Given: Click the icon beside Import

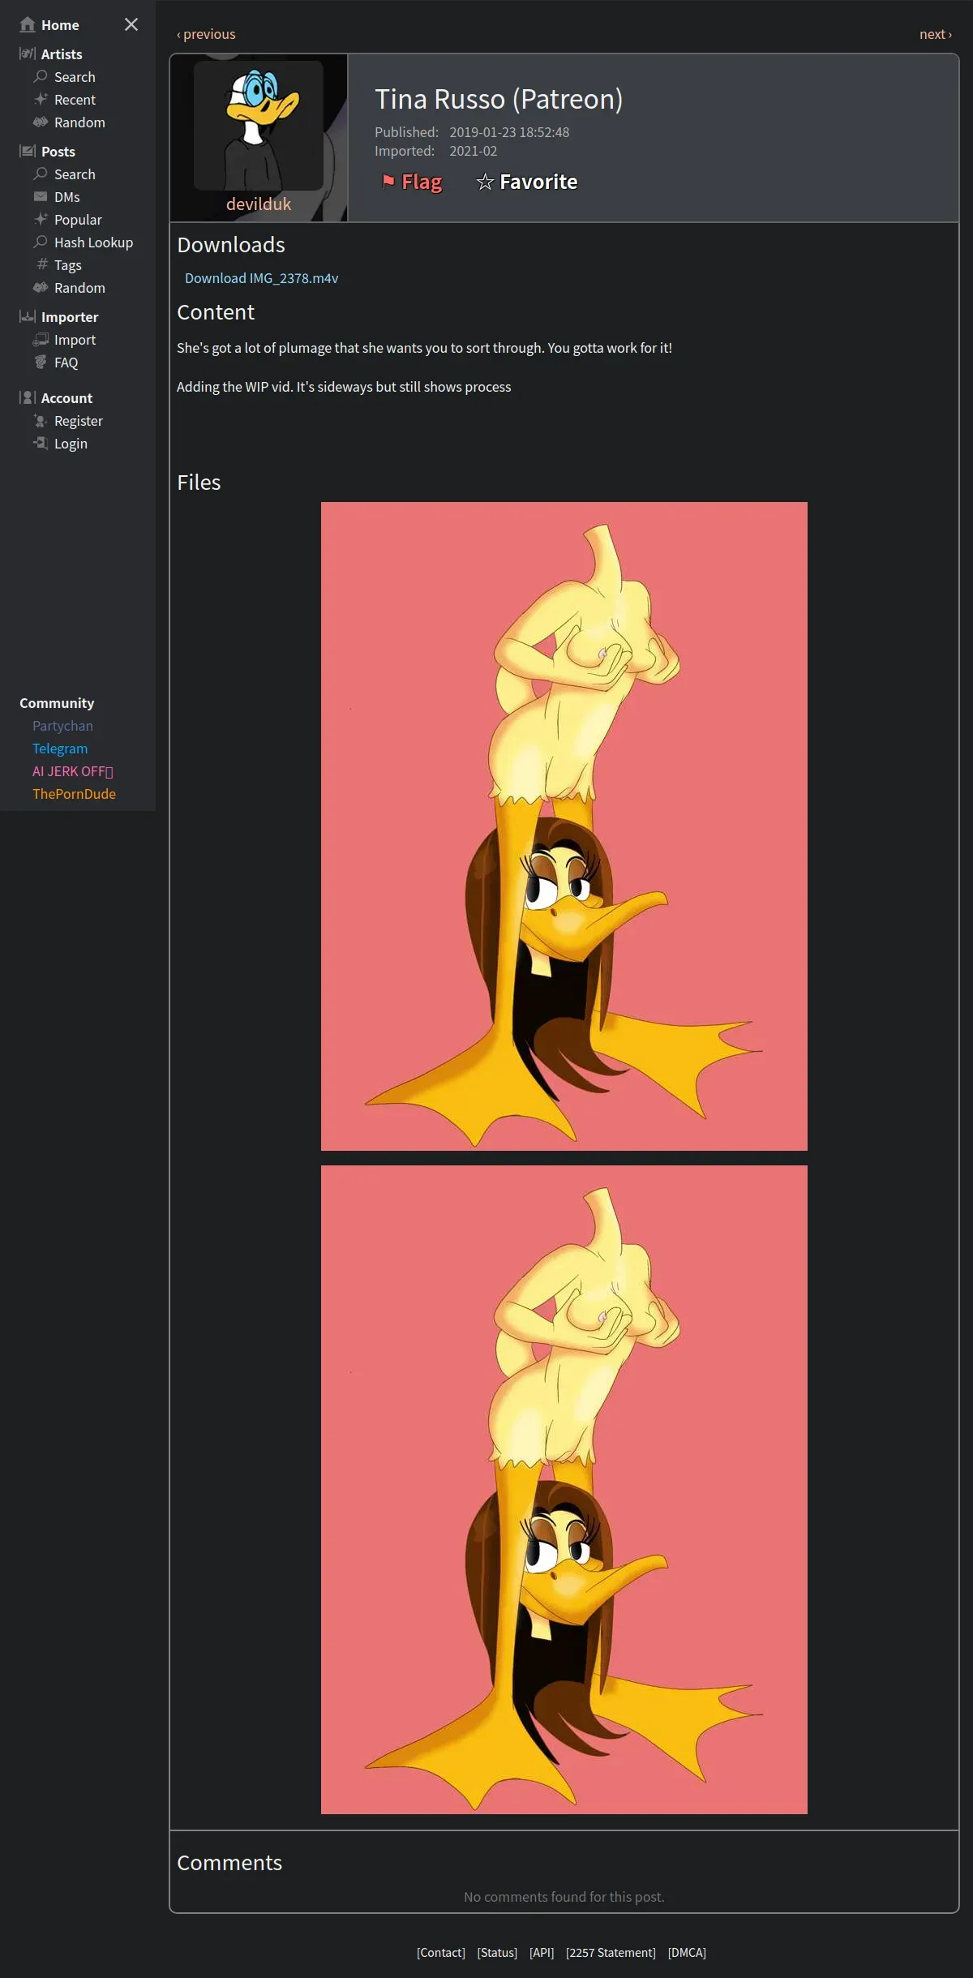Looking at the screenshot, I should click(x=41, y=339).
